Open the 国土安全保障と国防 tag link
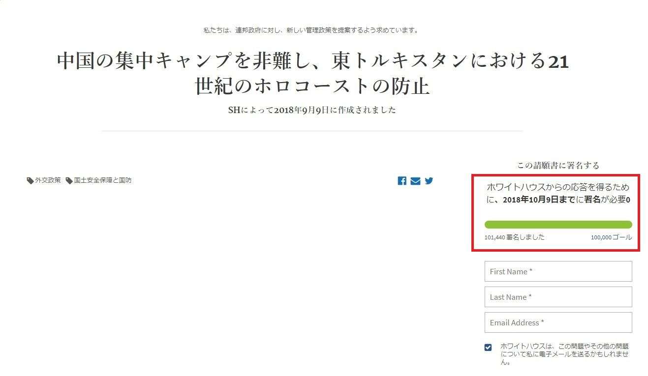648x376 pixels. 102,180
